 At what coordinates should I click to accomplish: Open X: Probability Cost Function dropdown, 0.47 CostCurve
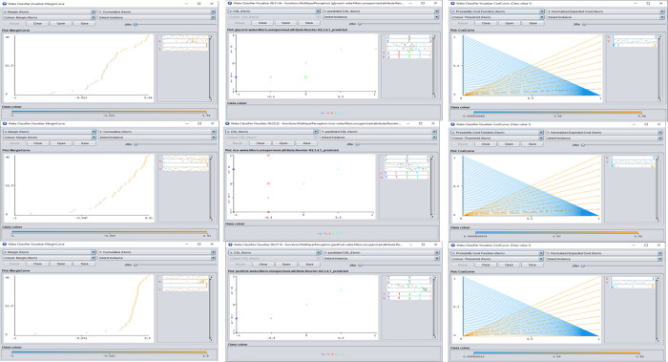tap(497, 133)
